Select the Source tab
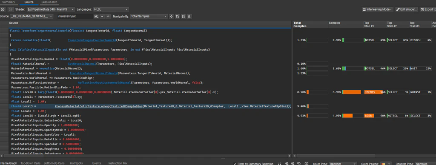The width and height of the screenshot is (436, 165). [x=29, y=2]
